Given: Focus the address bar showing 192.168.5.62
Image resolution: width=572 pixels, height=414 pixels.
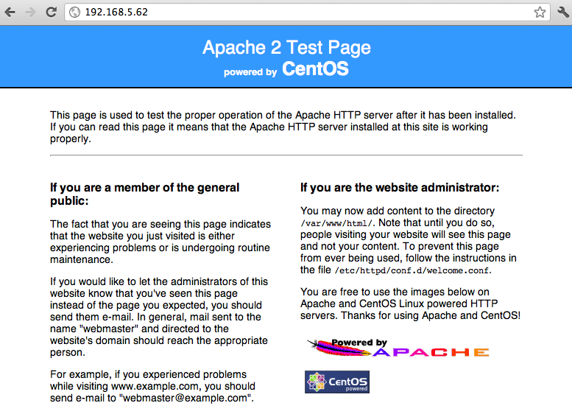Looking at the screenshot, I should coord(307,12).
